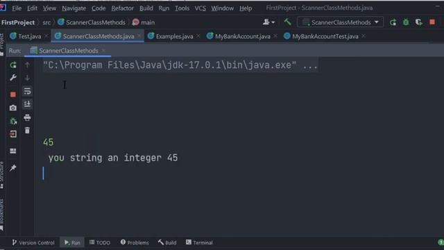This screenshot has height=250, width=444.
Task: Click the green notification badge in status bar
Action: point(441,242)
